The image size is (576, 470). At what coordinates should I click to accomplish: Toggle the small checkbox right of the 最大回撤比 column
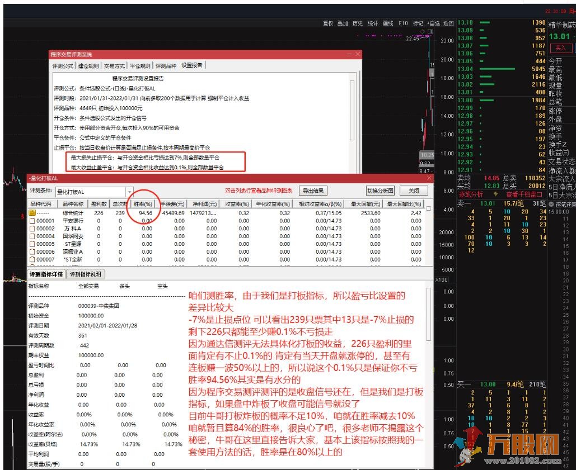[x=428, y=208]
